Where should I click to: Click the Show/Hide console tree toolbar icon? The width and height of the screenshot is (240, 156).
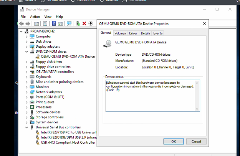(36, 23)
